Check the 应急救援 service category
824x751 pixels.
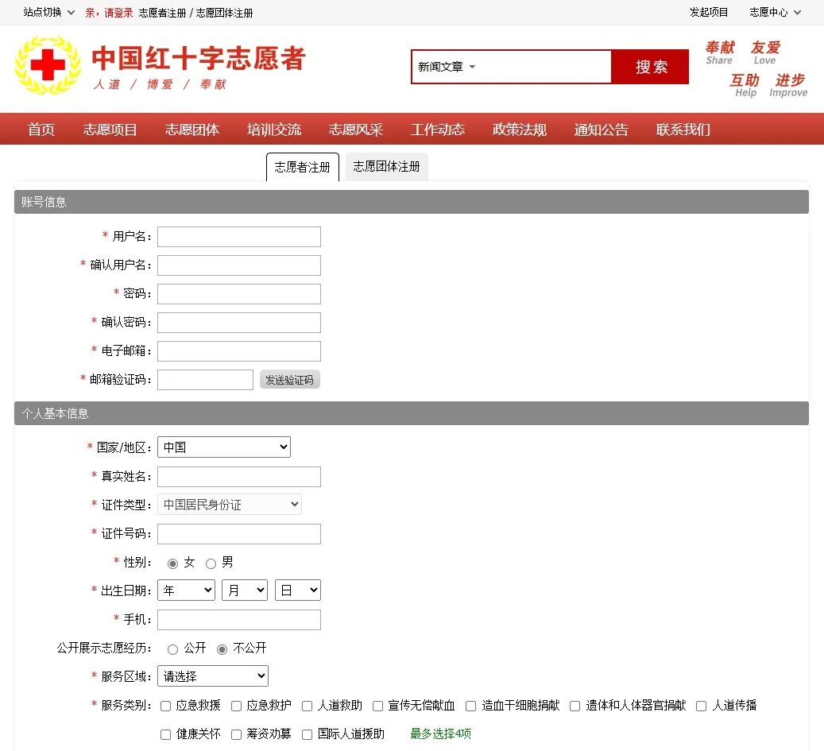point(164,706)
